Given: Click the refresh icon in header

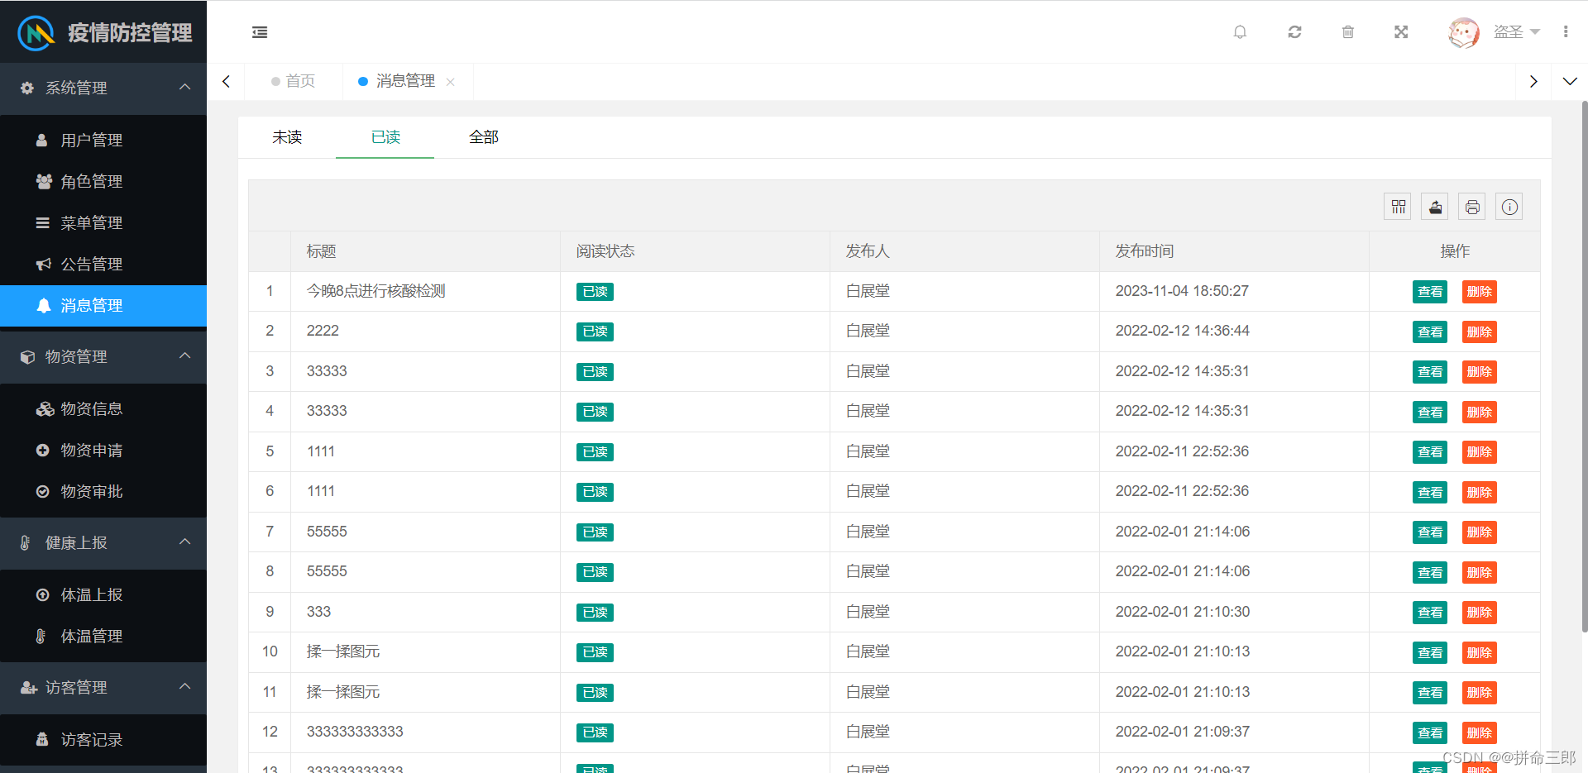Looking at the screenshot, I should click(x=1294, y=32).
